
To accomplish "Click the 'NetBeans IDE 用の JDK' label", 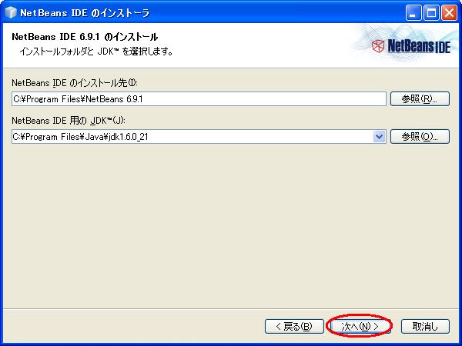I will coord(69,121).
